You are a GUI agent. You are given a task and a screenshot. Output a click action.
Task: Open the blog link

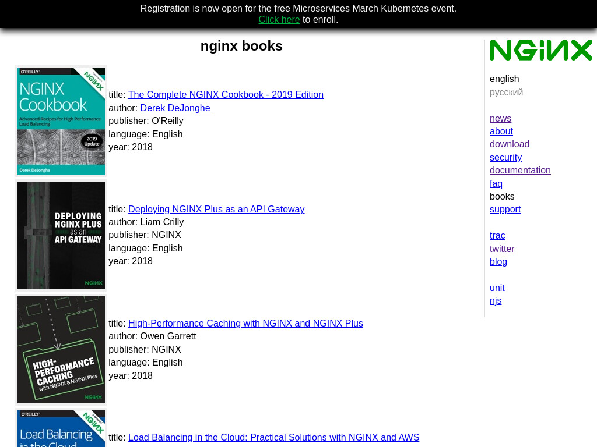(x=498, y=261)
